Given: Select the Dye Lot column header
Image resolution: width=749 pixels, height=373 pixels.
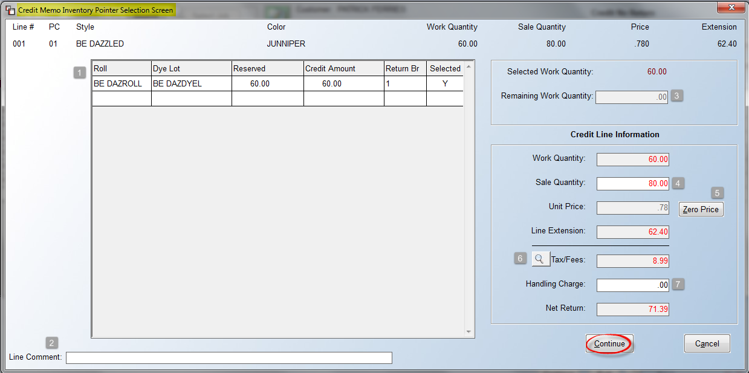Looking at the screenshot, I should pos(191,68).
